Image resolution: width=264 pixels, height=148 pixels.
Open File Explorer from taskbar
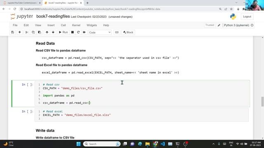pos(148,144)
